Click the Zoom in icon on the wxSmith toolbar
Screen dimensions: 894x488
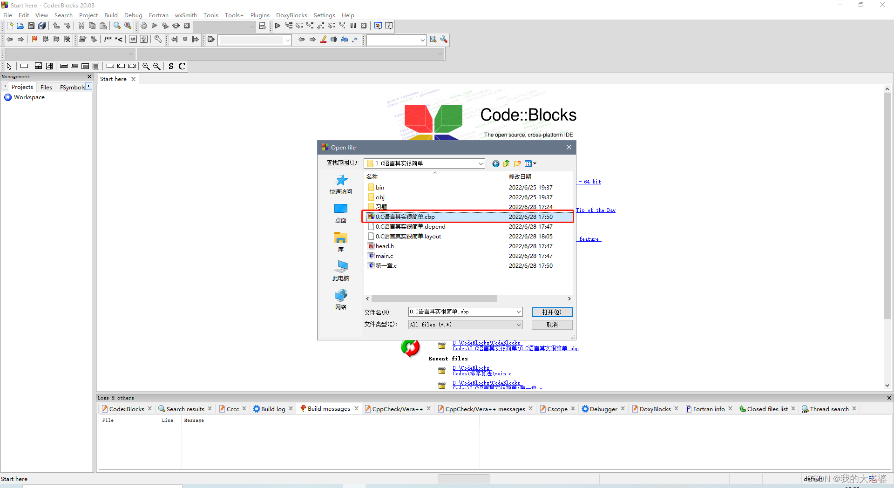click(146, 66)
